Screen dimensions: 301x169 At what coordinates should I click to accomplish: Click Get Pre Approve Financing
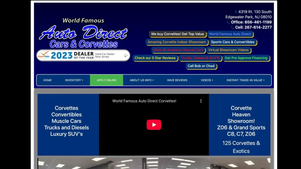tap(246, 58)
